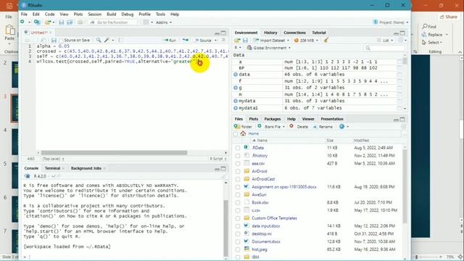Maximize the Environment pane
Screen dimensions: 464x261
coord(402,33)
